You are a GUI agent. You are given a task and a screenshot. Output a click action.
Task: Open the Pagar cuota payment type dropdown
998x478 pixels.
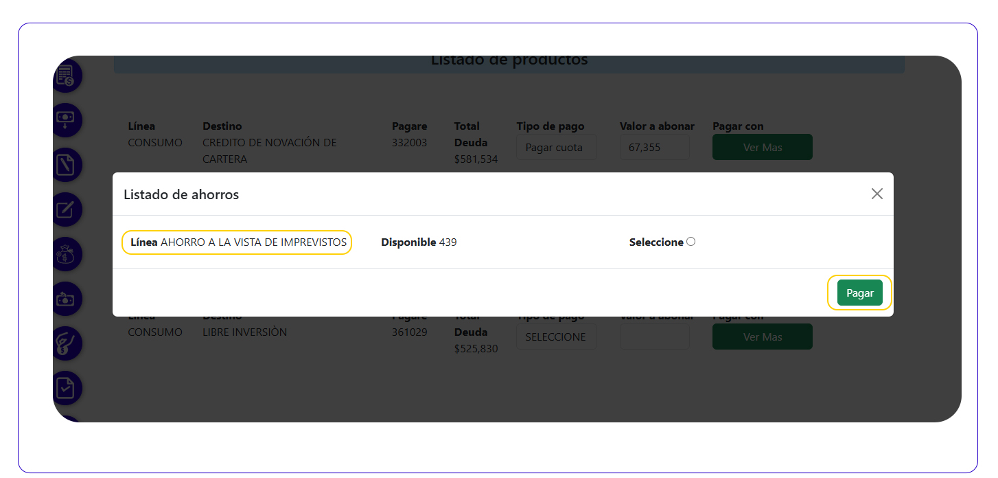[556, 147]
